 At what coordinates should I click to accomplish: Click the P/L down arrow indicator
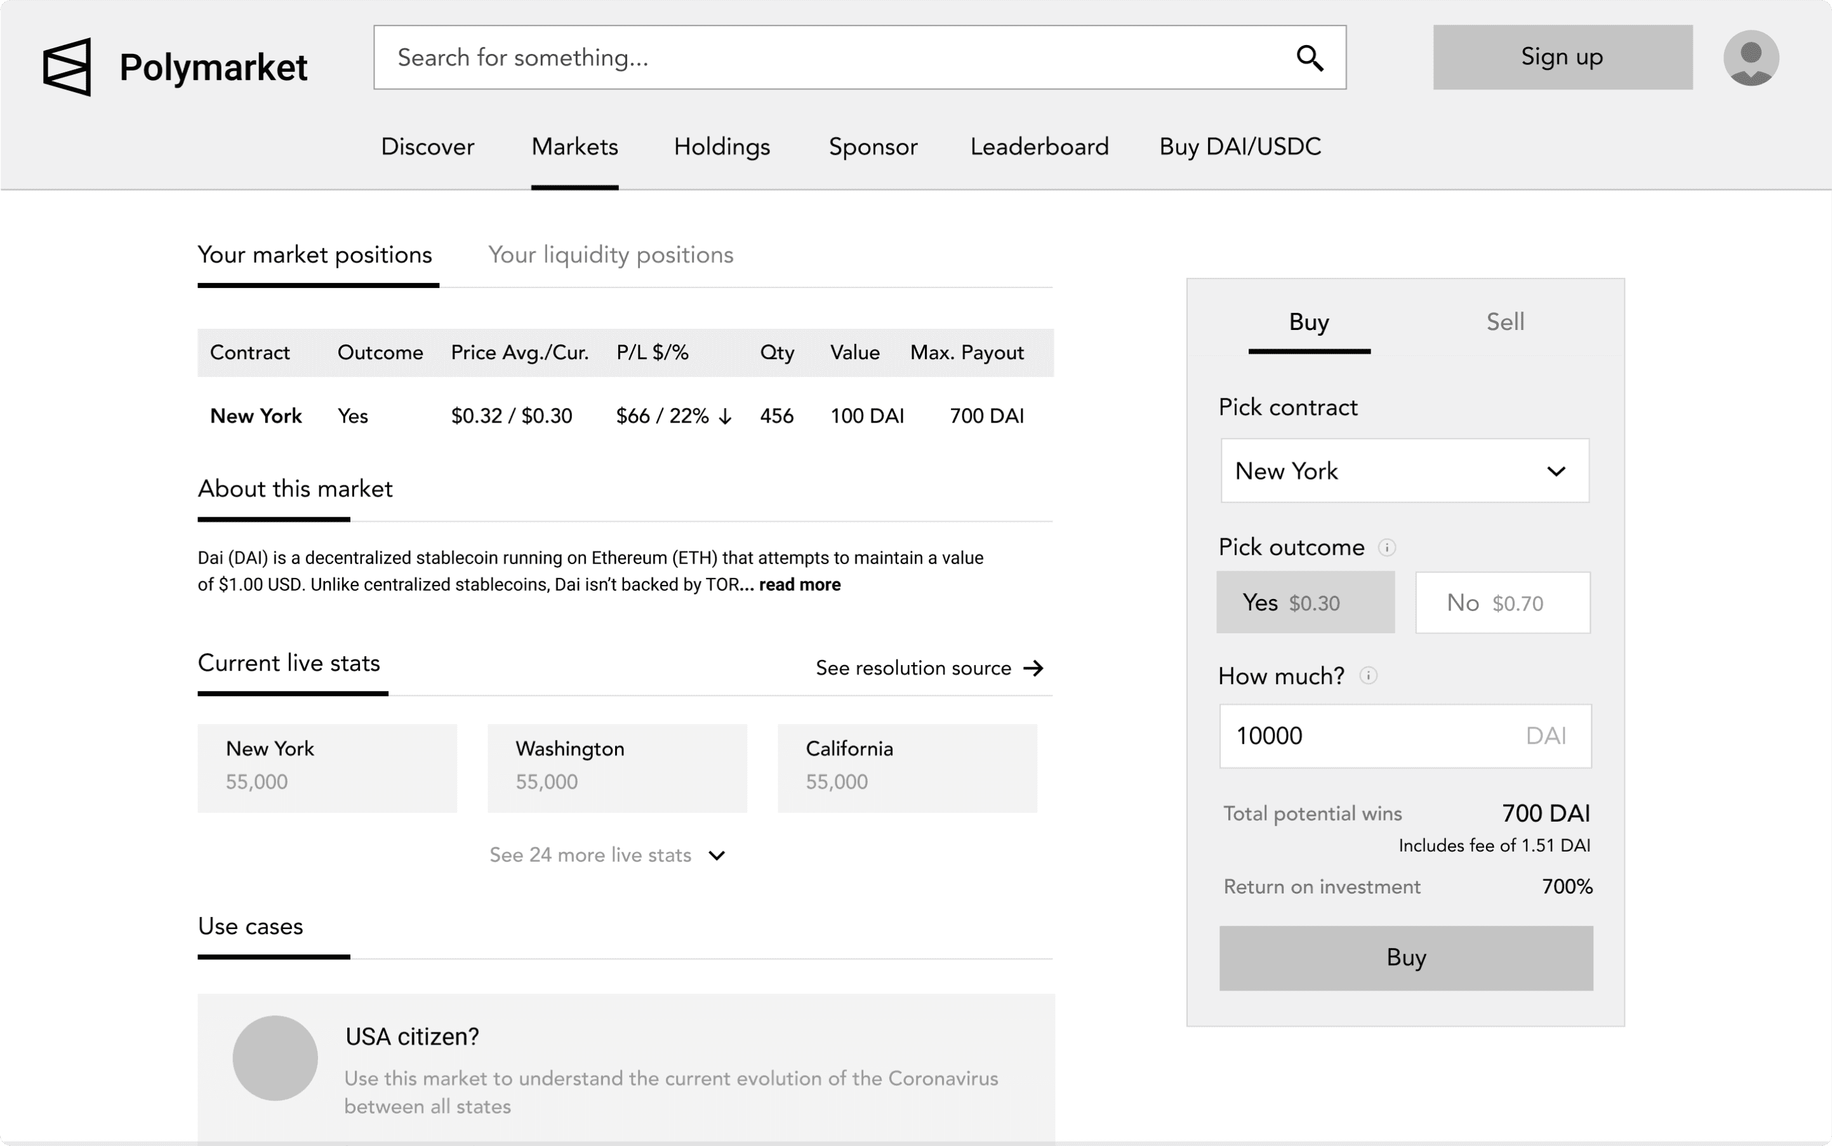coord(725,416)
